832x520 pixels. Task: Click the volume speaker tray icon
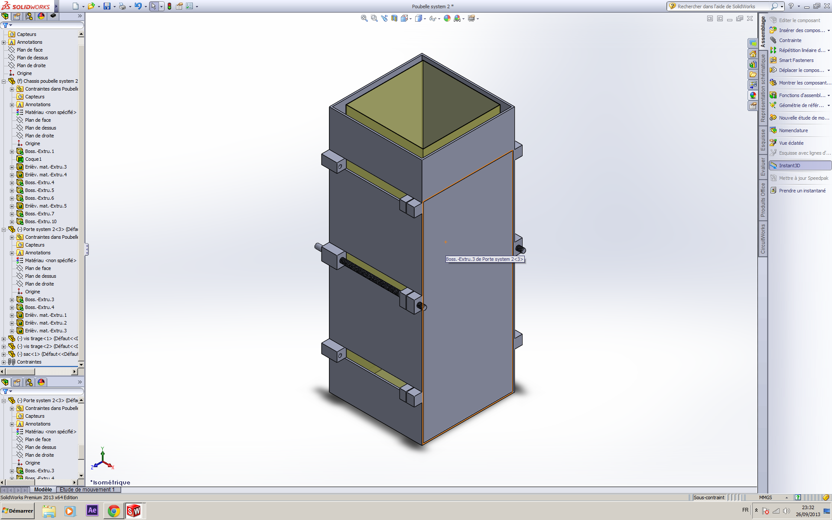click(786, 511)
